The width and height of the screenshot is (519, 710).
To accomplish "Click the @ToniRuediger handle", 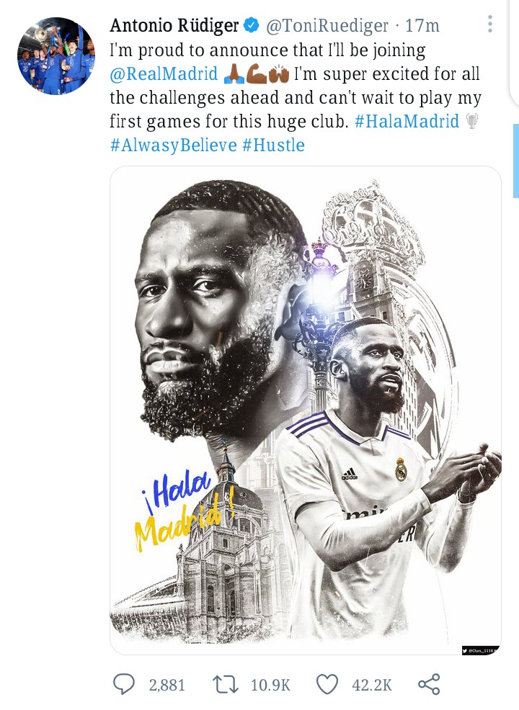I will click(327, 26).
